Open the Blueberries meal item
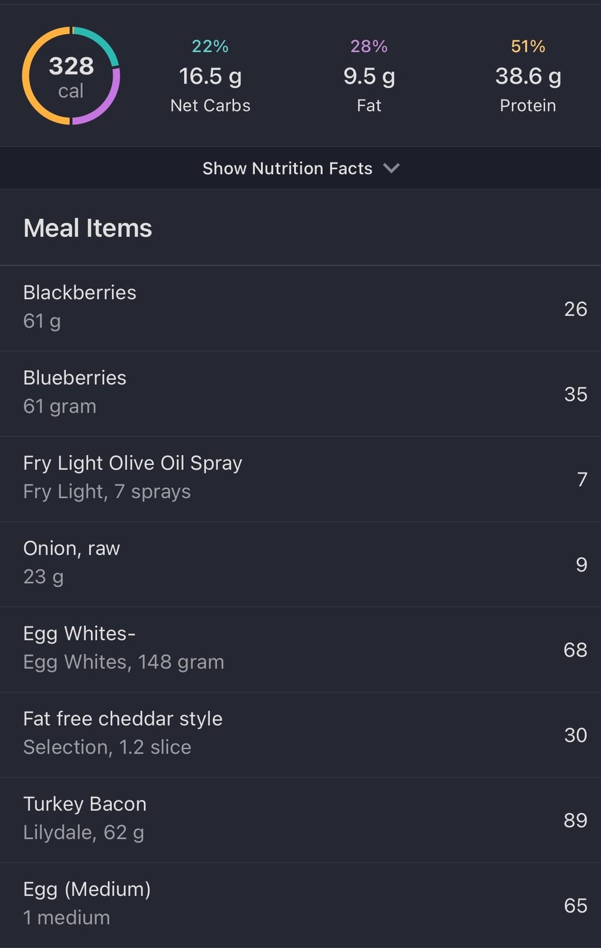601x948 pixels. (300, 394)
